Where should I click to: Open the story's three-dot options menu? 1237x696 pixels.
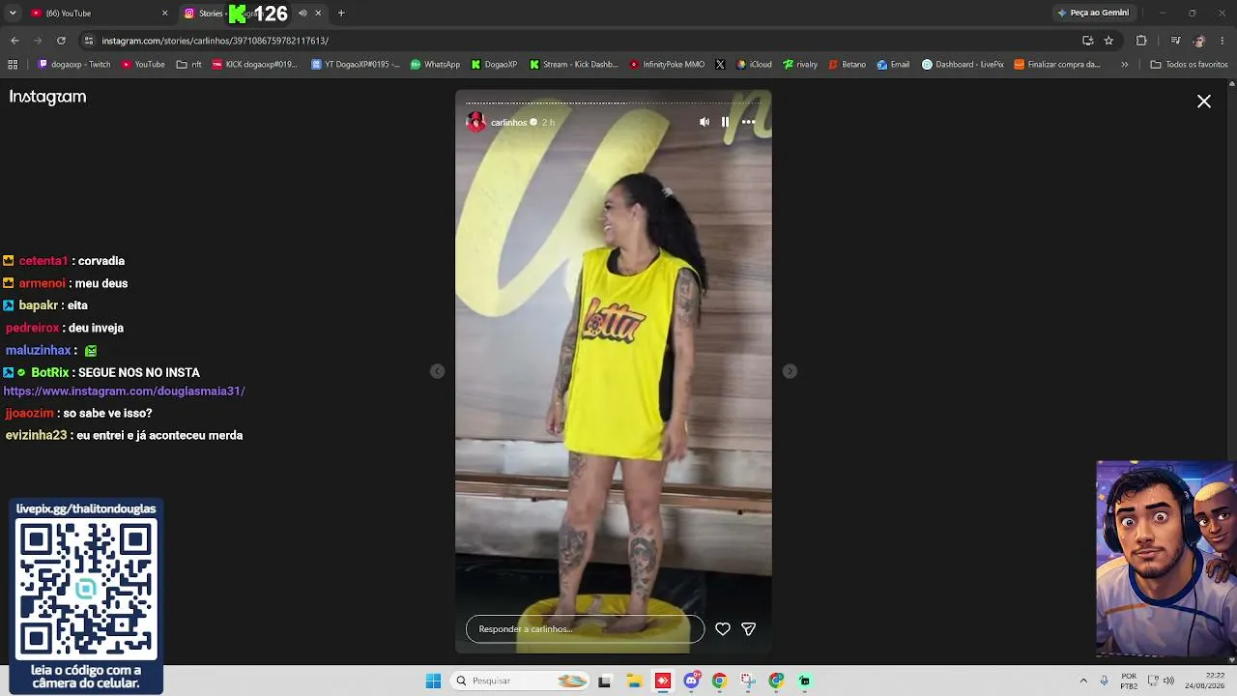(748, 122)
